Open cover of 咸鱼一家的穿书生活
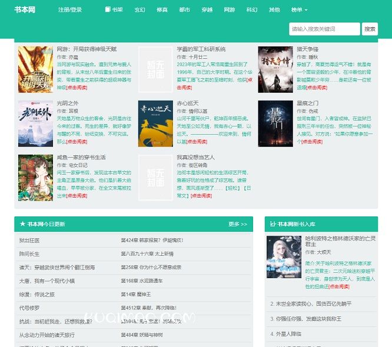Screen dimensions: 392x347 pyautogui.click(x=35, y=178)
